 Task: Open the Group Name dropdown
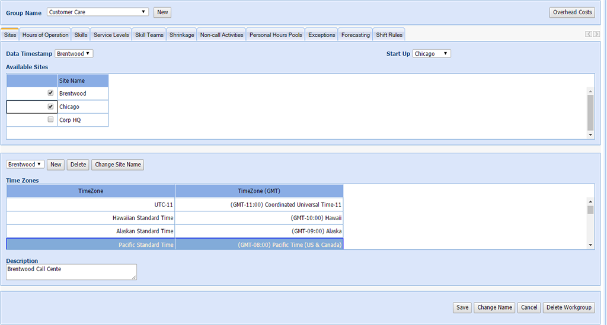tap(98, 12)
